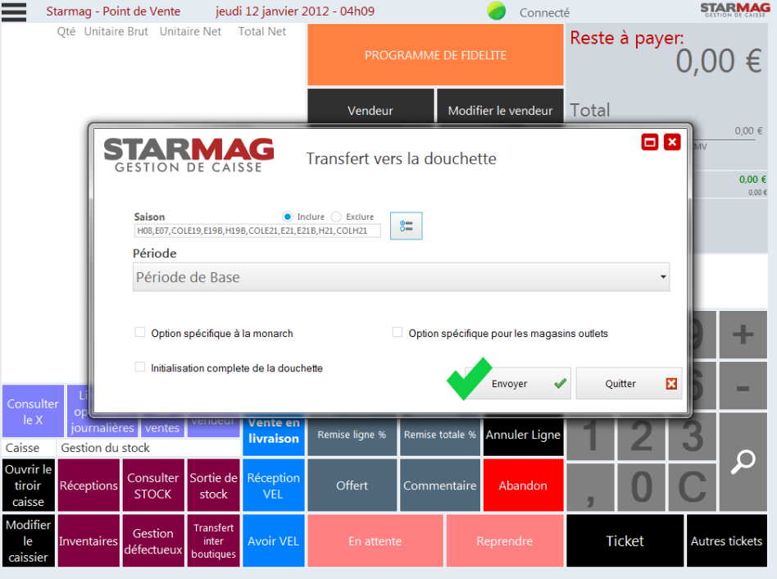
Task: Click the keypad comma key
Action: click(591, 487)
